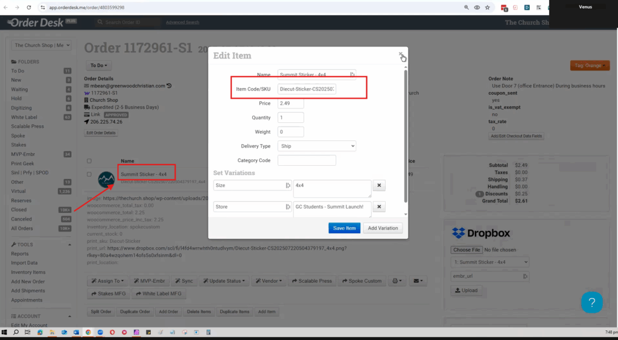Image resolution: width=618 pixels, height=340 pixels.
Task: Click the Order Desk logo
Action: click(42, 22)
